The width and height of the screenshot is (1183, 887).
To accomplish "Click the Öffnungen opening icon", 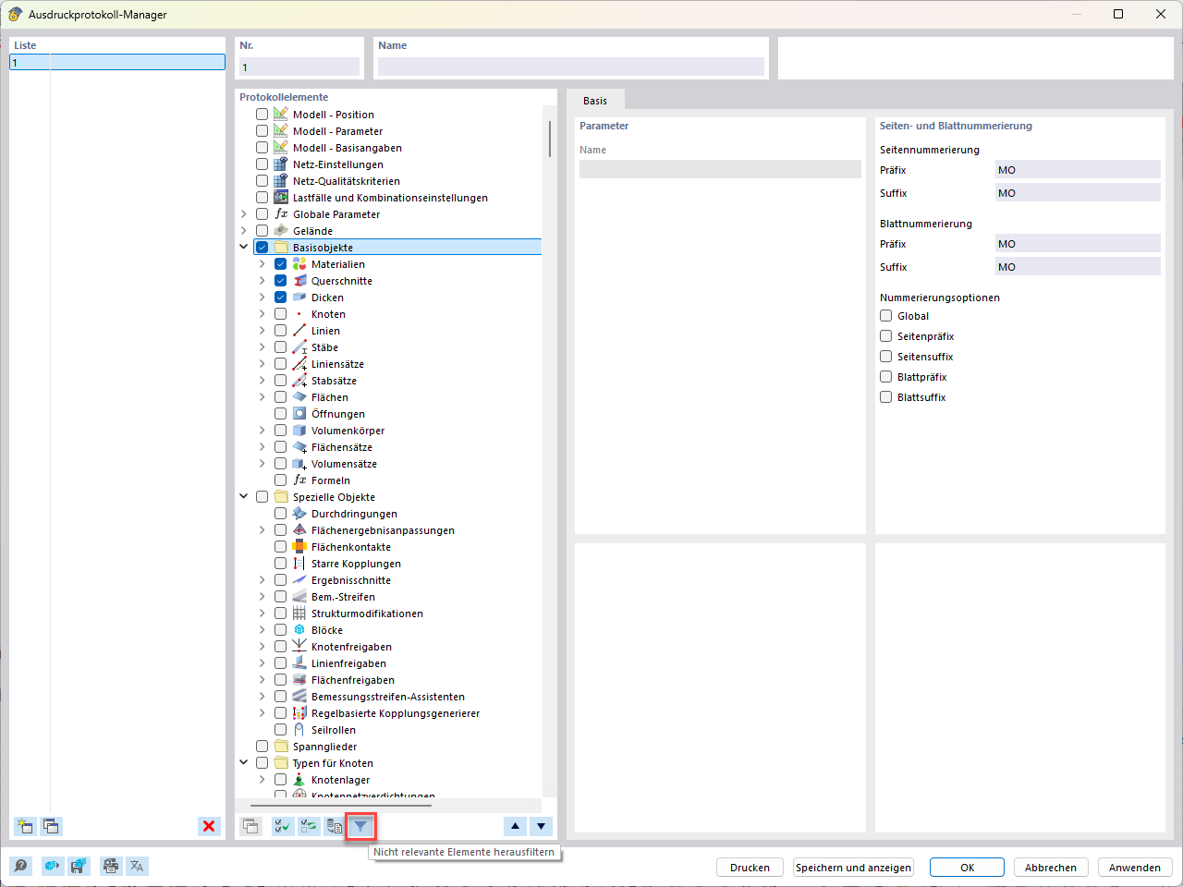I will [299, 414].
